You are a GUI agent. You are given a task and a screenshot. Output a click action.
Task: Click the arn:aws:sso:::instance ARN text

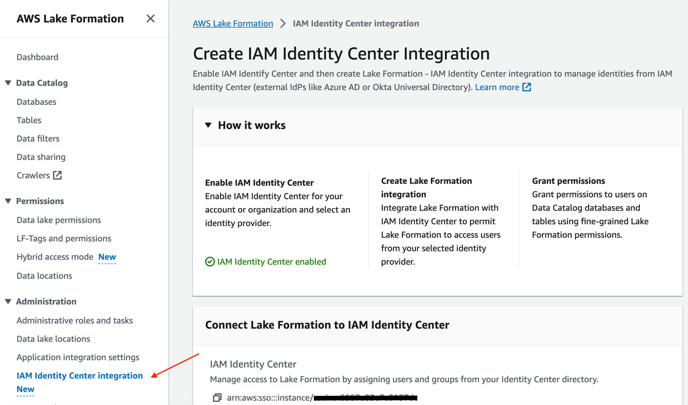[322, 398]
